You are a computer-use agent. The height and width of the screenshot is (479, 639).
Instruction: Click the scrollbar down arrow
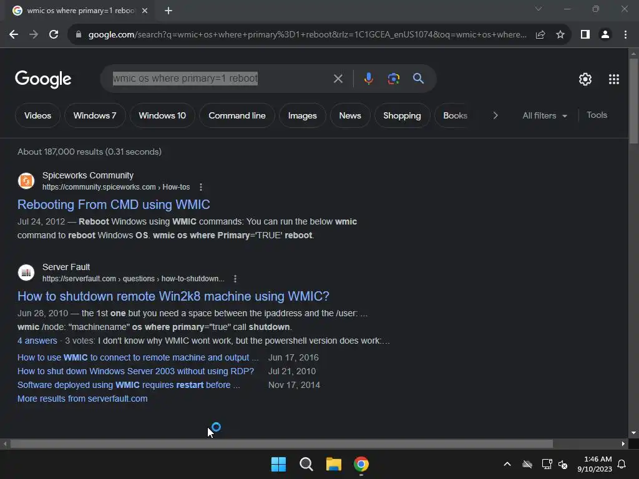pos(633,433)
